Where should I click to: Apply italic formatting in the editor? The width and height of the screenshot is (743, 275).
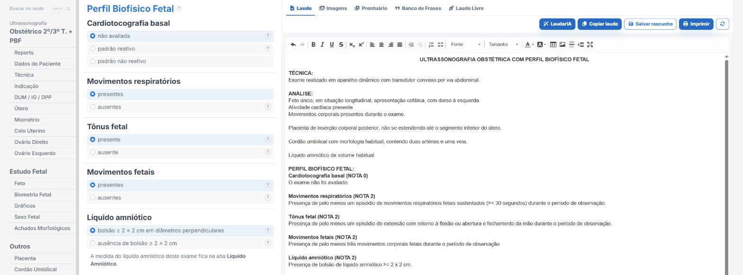(322, 44)
